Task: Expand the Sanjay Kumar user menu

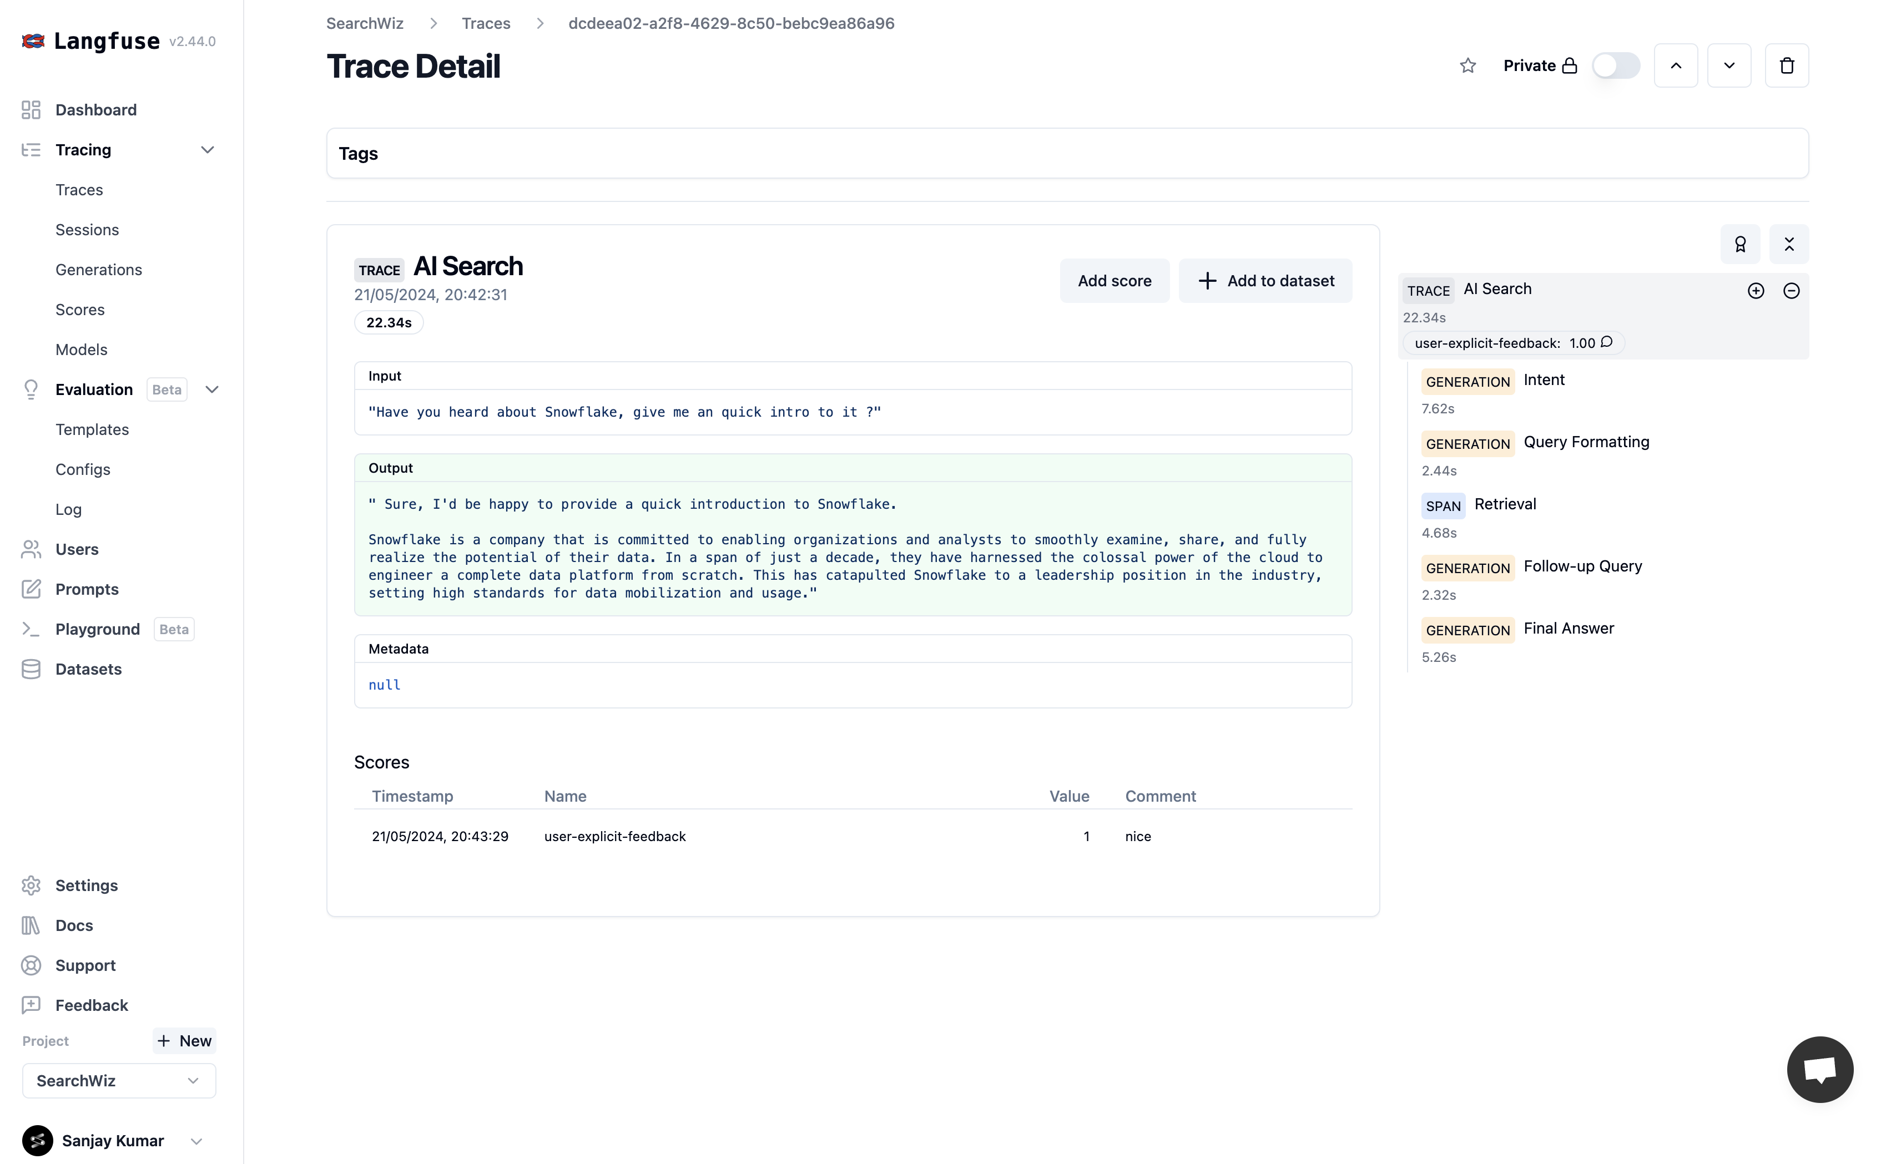Action: (195, 1141)
